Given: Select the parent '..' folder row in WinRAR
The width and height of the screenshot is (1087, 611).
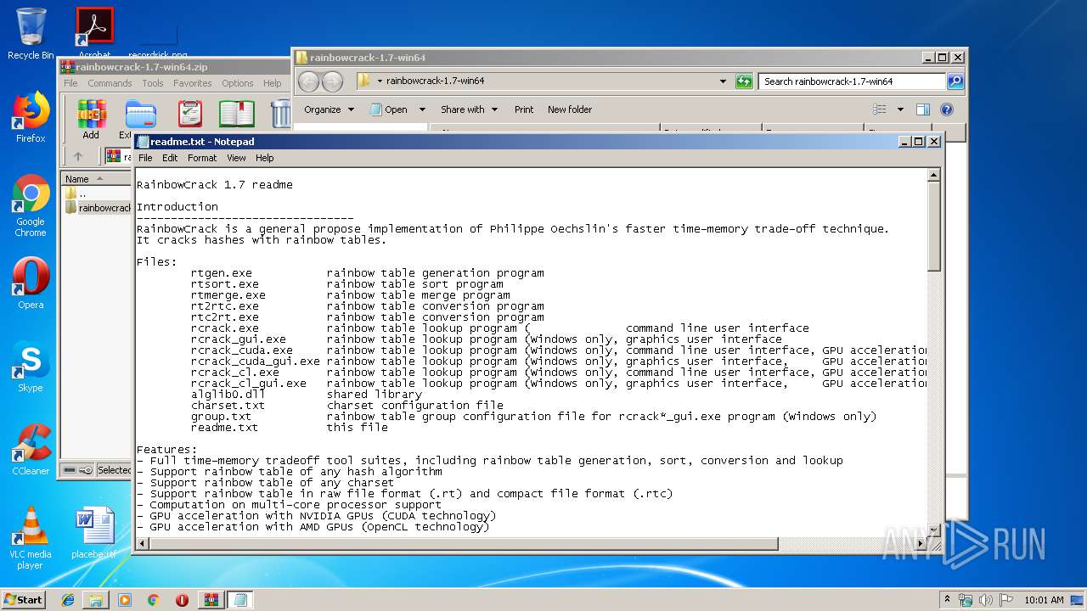Looking at the screenshot, I should [98, 193].
